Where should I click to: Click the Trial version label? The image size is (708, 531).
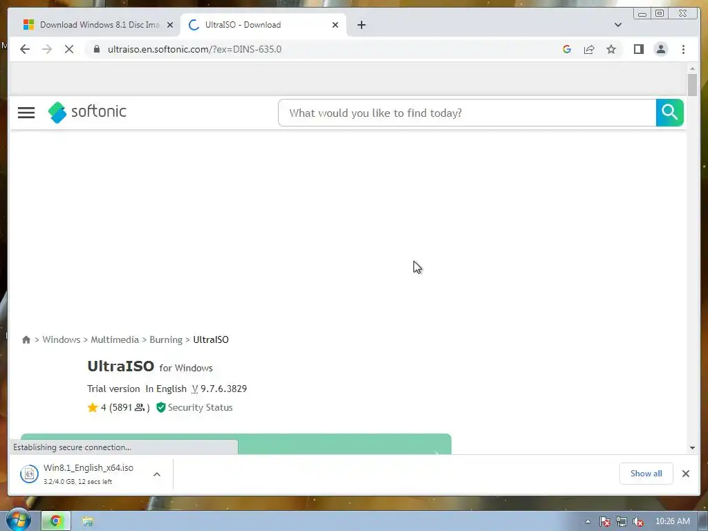[113, 389]
